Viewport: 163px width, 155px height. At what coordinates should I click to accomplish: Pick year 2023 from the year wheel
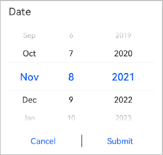click(123, 118)
